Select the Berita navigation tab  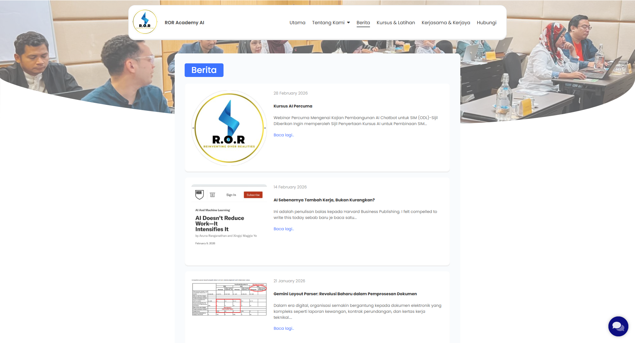363,23
